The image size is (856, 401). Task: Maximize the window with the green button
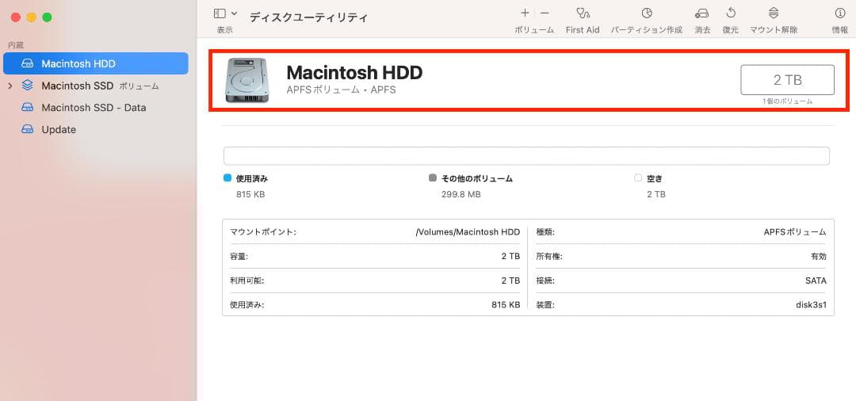point(47,17)
